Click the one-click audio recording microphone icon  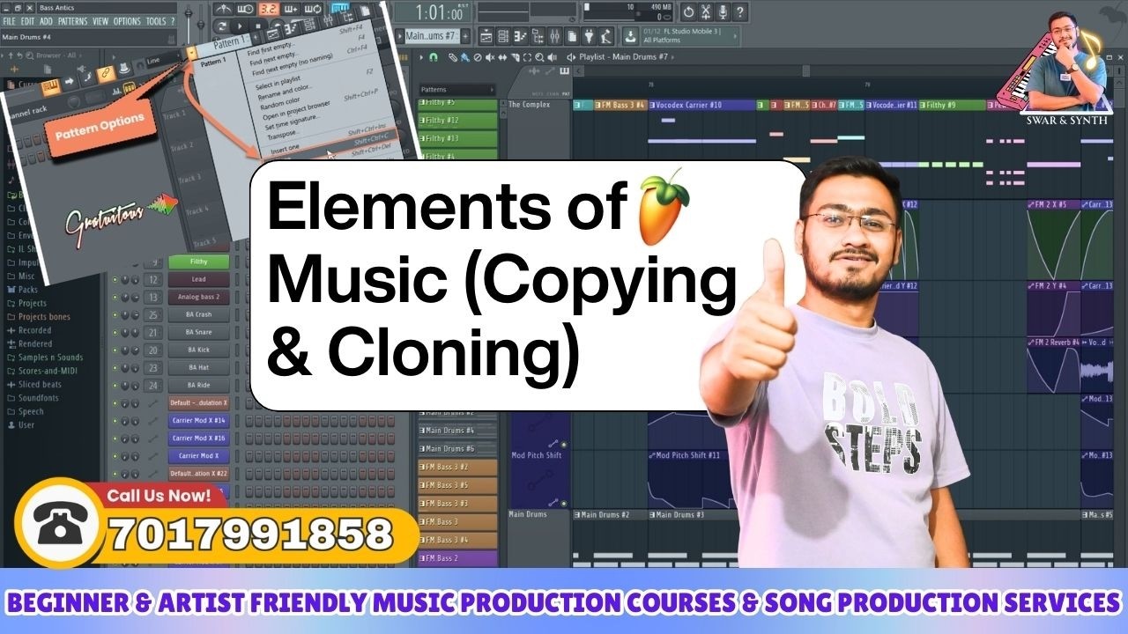[x=723, y=12]
